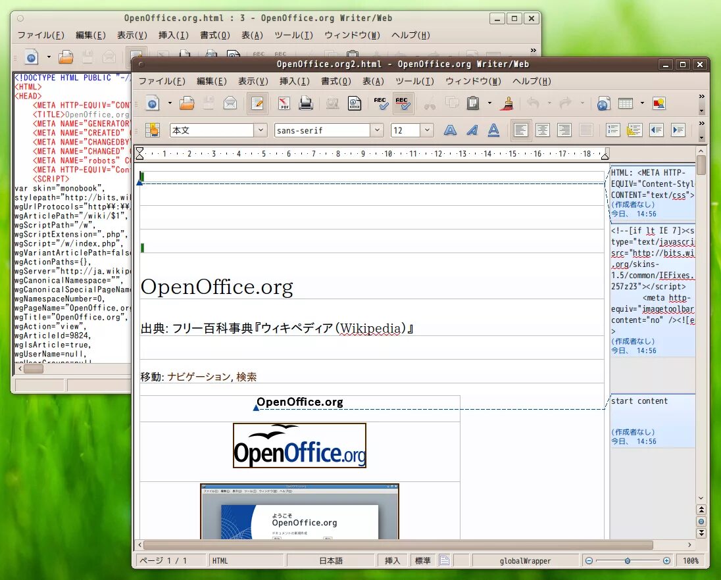The width and height of the screenshot is (721, 580).
Task: Open 編集(E) menu in front window
Action: [x=212, y=82]
